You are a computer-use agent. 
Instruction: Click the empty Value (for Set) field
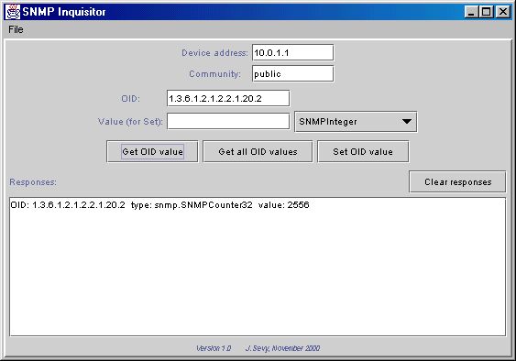tap(228, 122)
